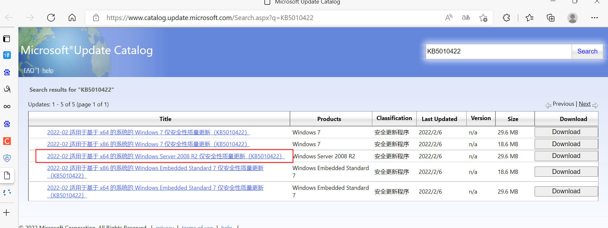Download x86 Windows 7 update

tap(566, 144)
